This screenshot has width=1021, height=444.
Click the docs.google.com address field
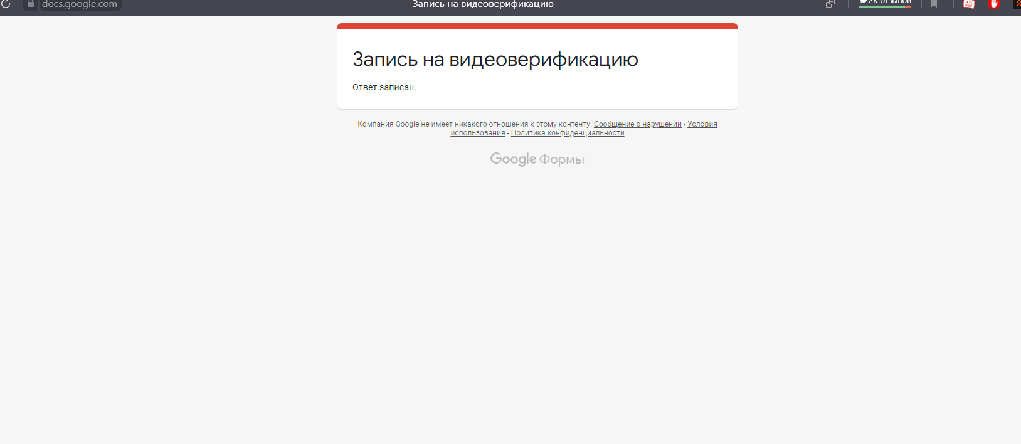tap(79, 4)
